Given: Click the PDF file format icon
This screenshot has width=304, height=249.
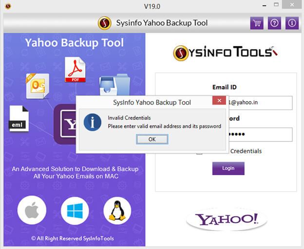Looking at the screenshot, I should (x=75, y=70).
